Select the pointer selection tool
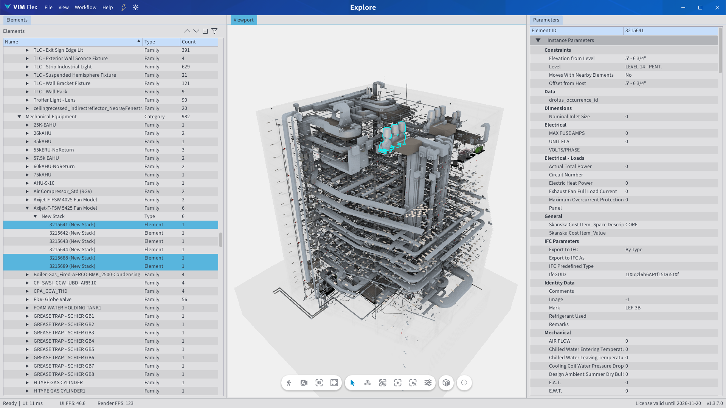Image resolution: width=726 pixels, height=408 pixels. 352,383
